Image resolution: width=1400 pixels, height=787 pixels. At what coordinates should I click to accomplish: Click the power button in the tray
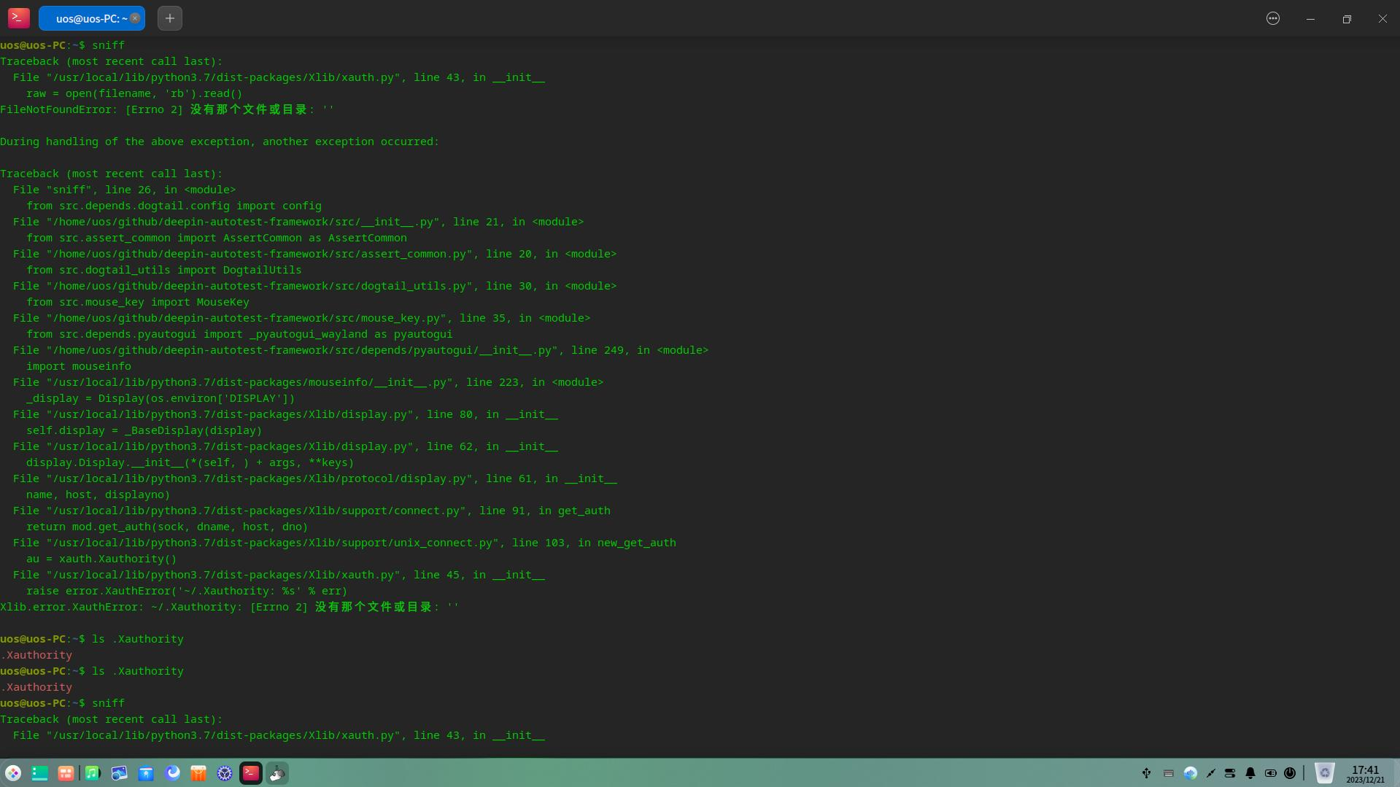(x=1290, y=773)
